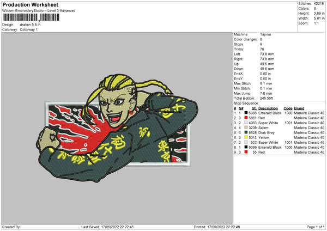This screenshot has width=327, height=231.
Task: Click the Width value '5.81 in'
Action: (319, 19)
